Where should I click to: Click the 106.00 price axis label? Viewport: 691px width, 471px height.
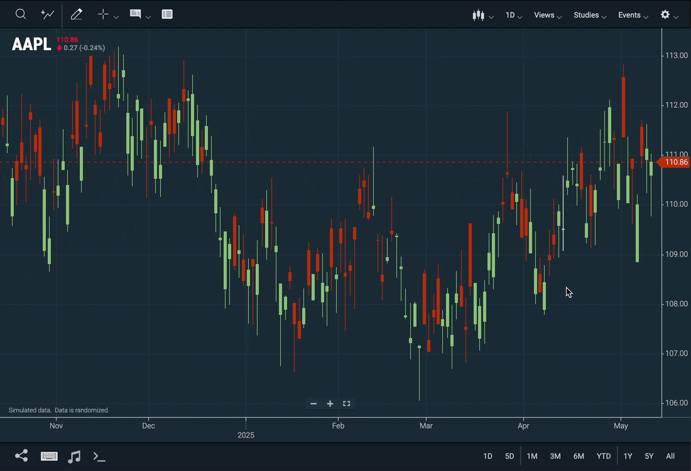coord(677,403)
